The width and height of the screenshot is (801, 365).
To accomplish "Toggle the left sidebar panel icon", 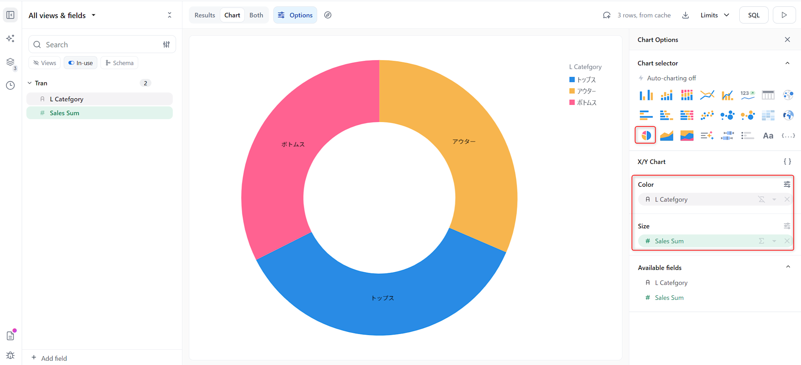I will point(10,15).
